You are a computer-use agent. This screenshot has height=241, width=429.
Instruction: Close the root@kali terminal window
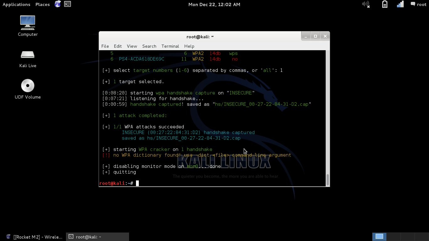pyautogui.click(x=325, y=36)
